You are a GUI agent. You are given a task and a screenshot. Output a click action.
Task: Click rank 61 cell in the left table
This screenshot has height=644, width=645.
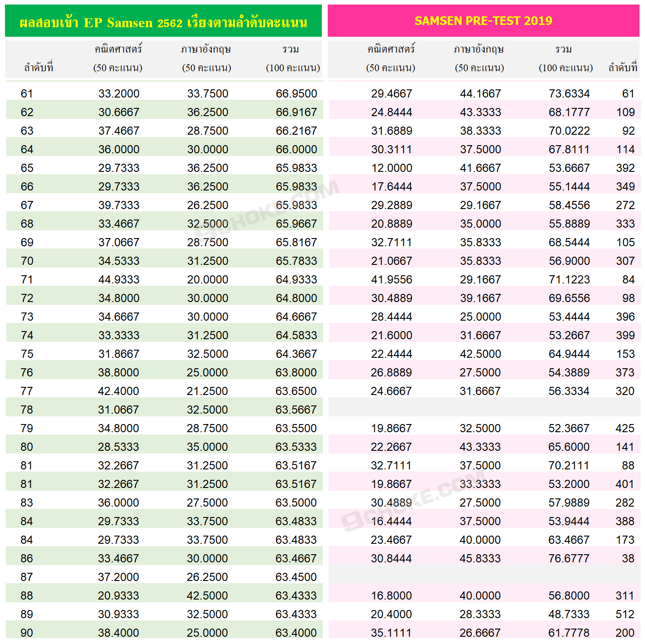[27, 93]
